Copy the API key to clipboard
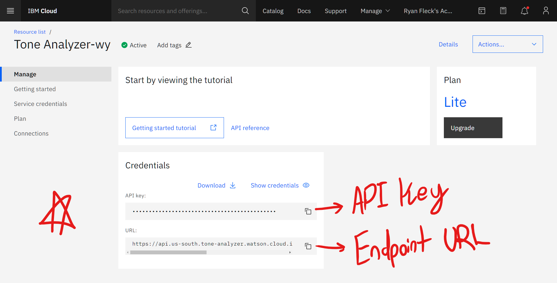 tap(308, 211)
